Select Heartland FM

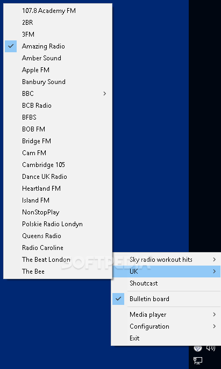click(x=58, y=189)
